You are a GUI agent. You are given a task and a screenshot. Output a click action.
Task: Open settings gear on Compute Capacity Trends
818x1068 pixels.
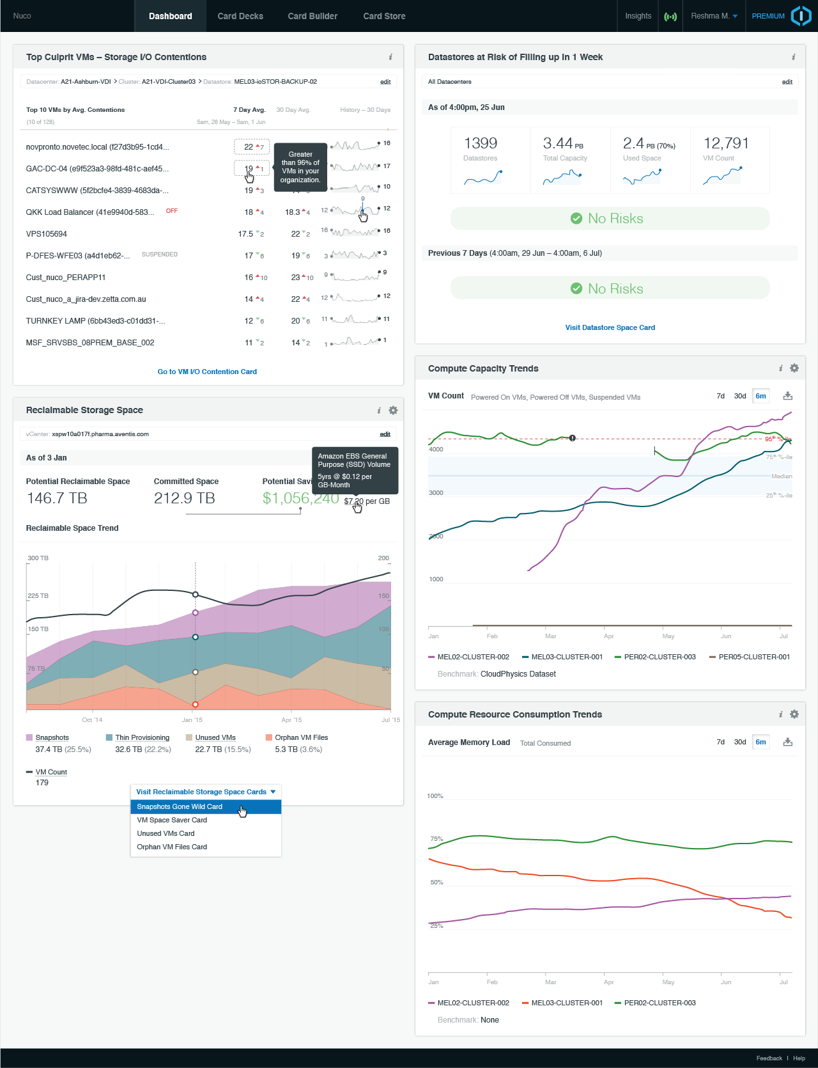[794, 368]
